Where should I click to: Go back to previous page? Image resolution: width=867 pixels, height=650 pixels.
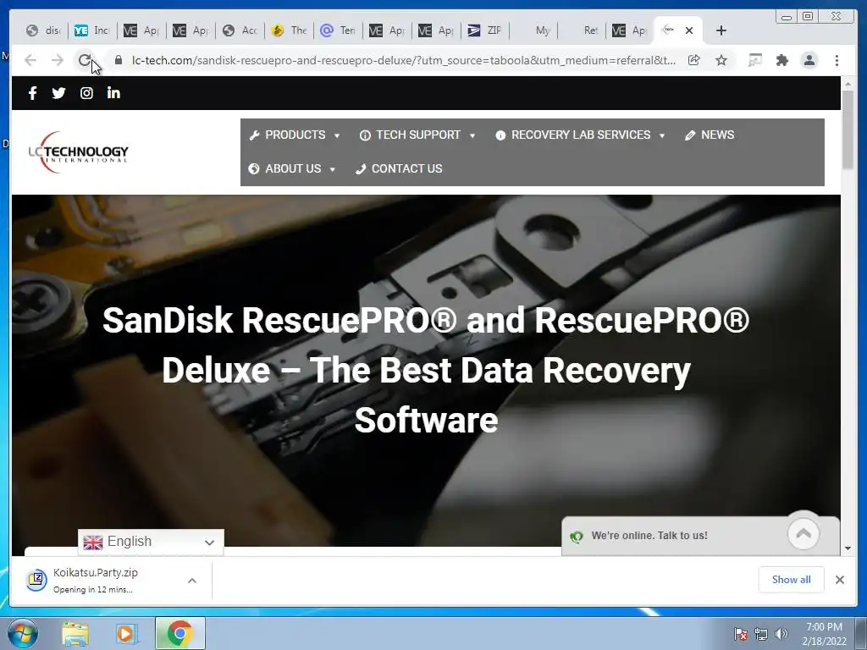pos(30,60)
